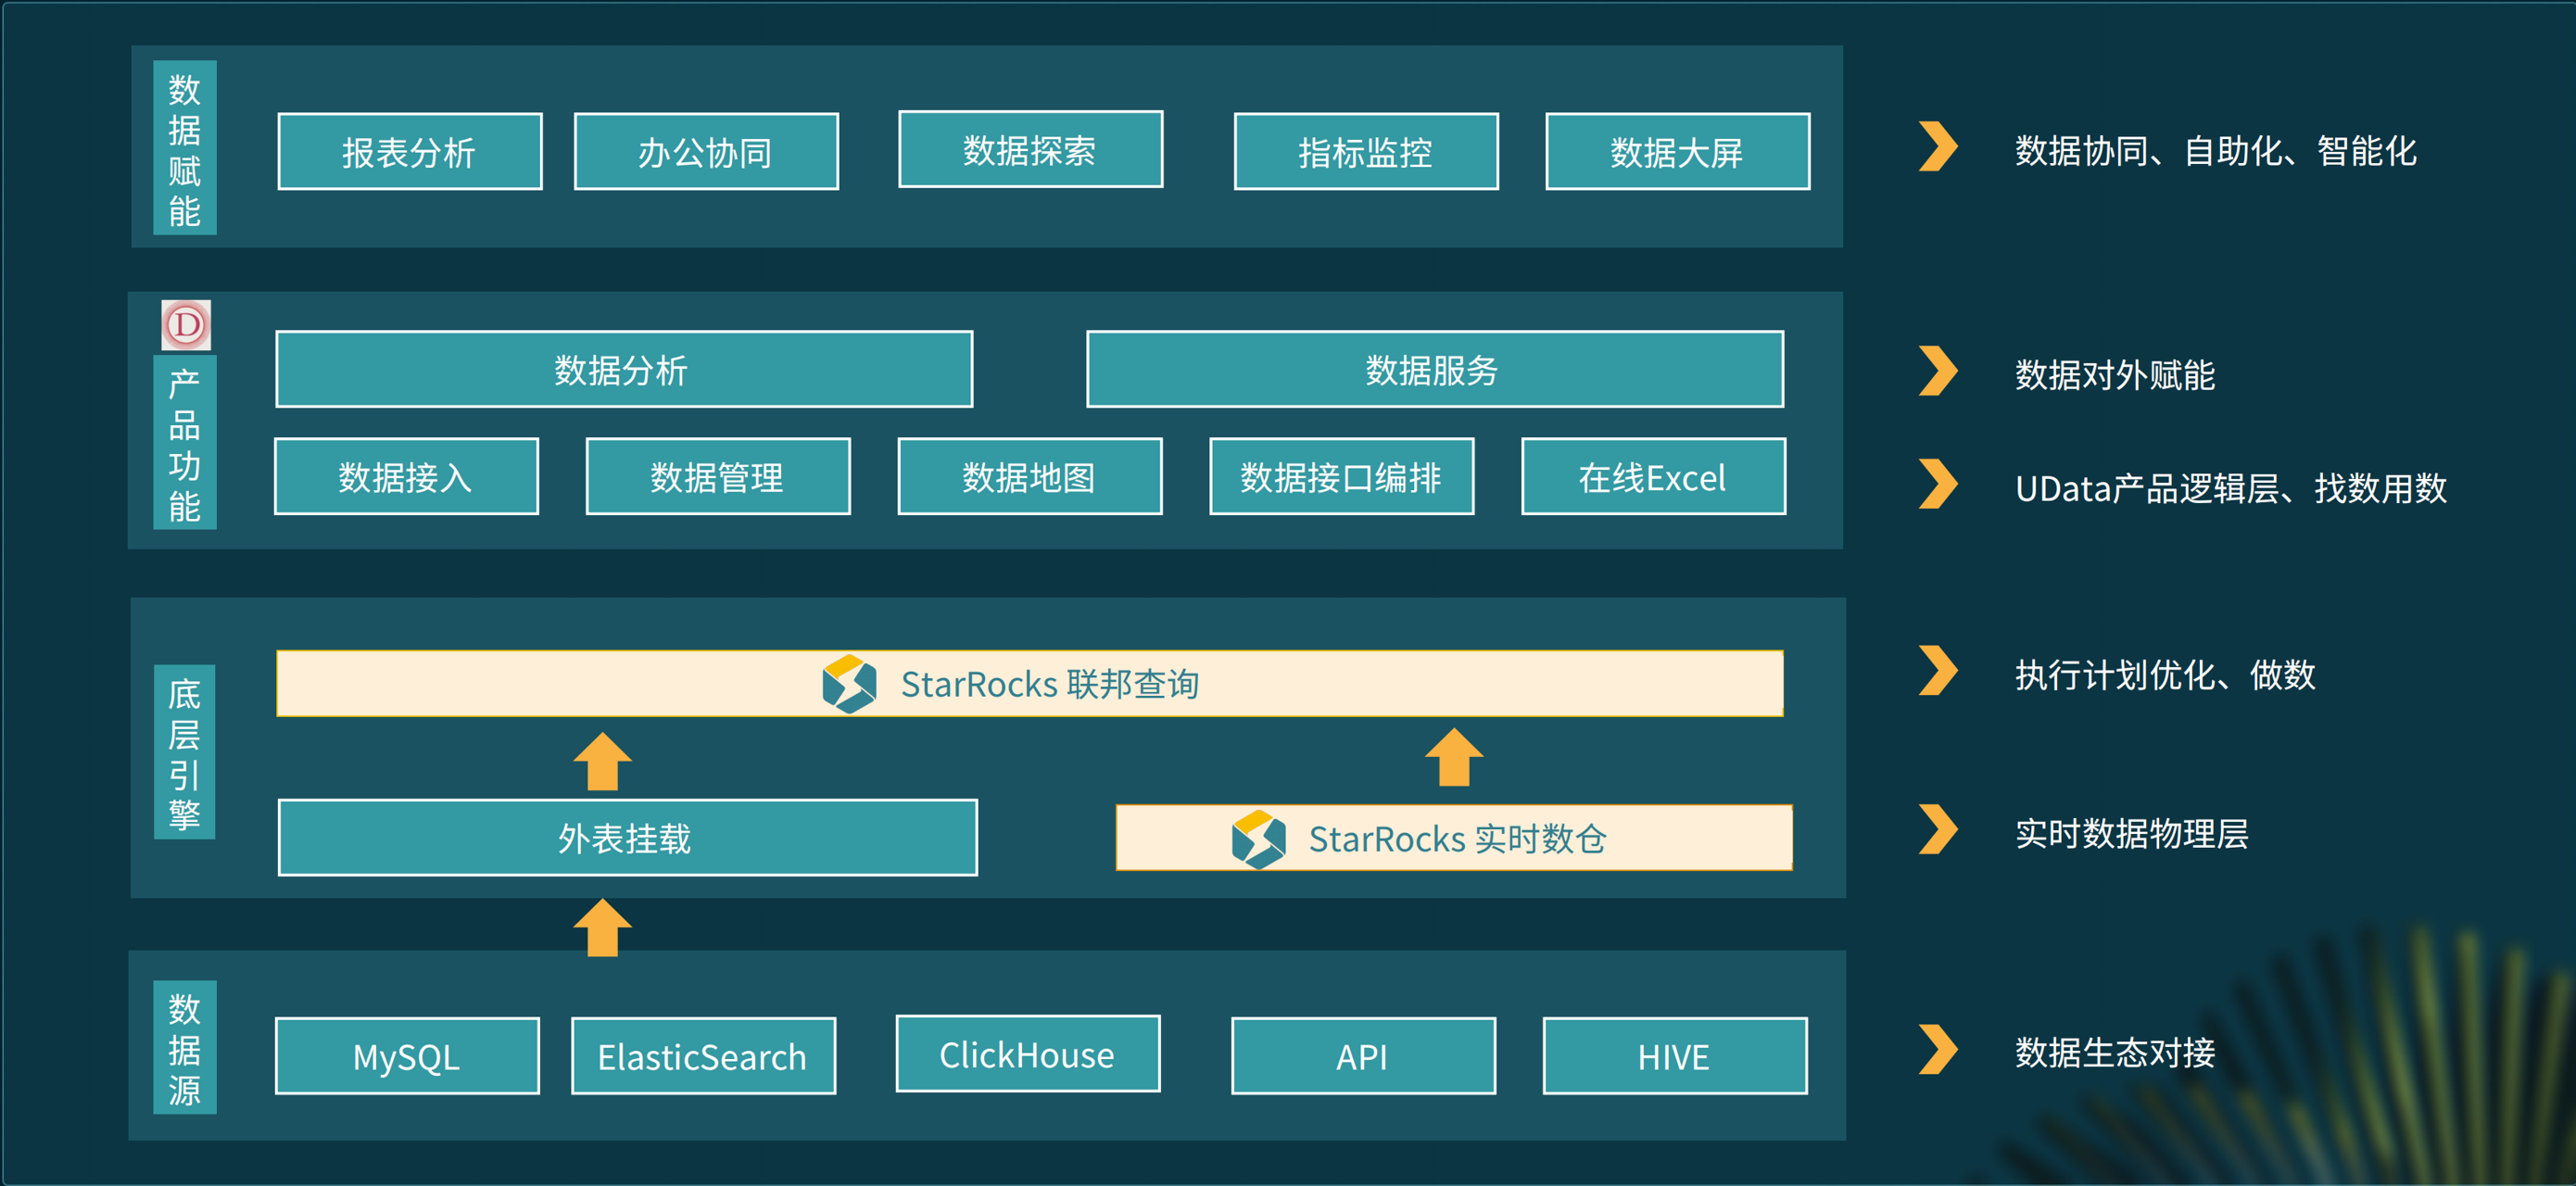Click the 数据接口编排 box

click(x=1341, y=477)
